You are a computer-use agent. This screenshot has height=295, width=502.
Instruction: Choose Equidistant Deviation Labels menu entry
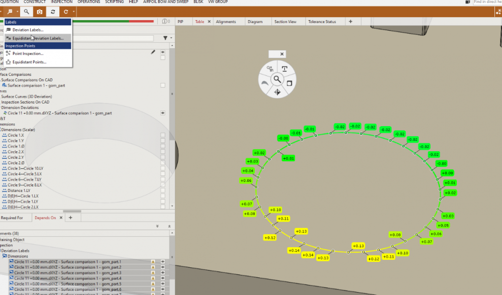tap(38, 38)
